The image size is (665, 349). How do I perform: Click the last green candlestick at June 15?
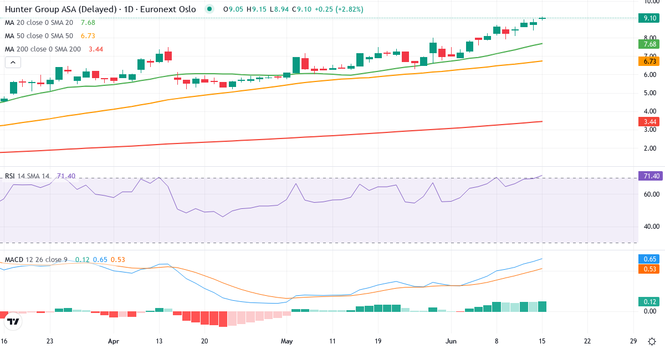[x=543, y=18]
